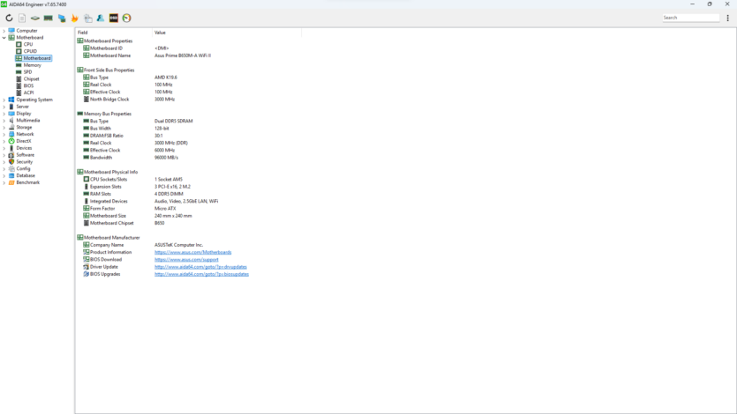Open the CPU chip tool in the toolbar
The image size is (737, 414).
coord(35,18)
